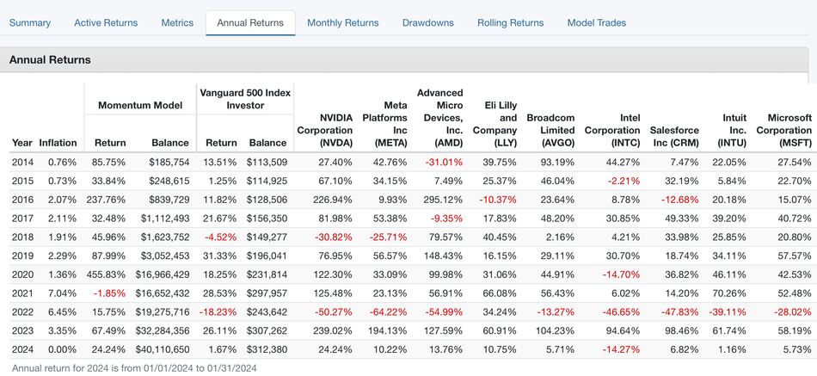
Task: Click the 2020 year cell
Action: (21, 274)
